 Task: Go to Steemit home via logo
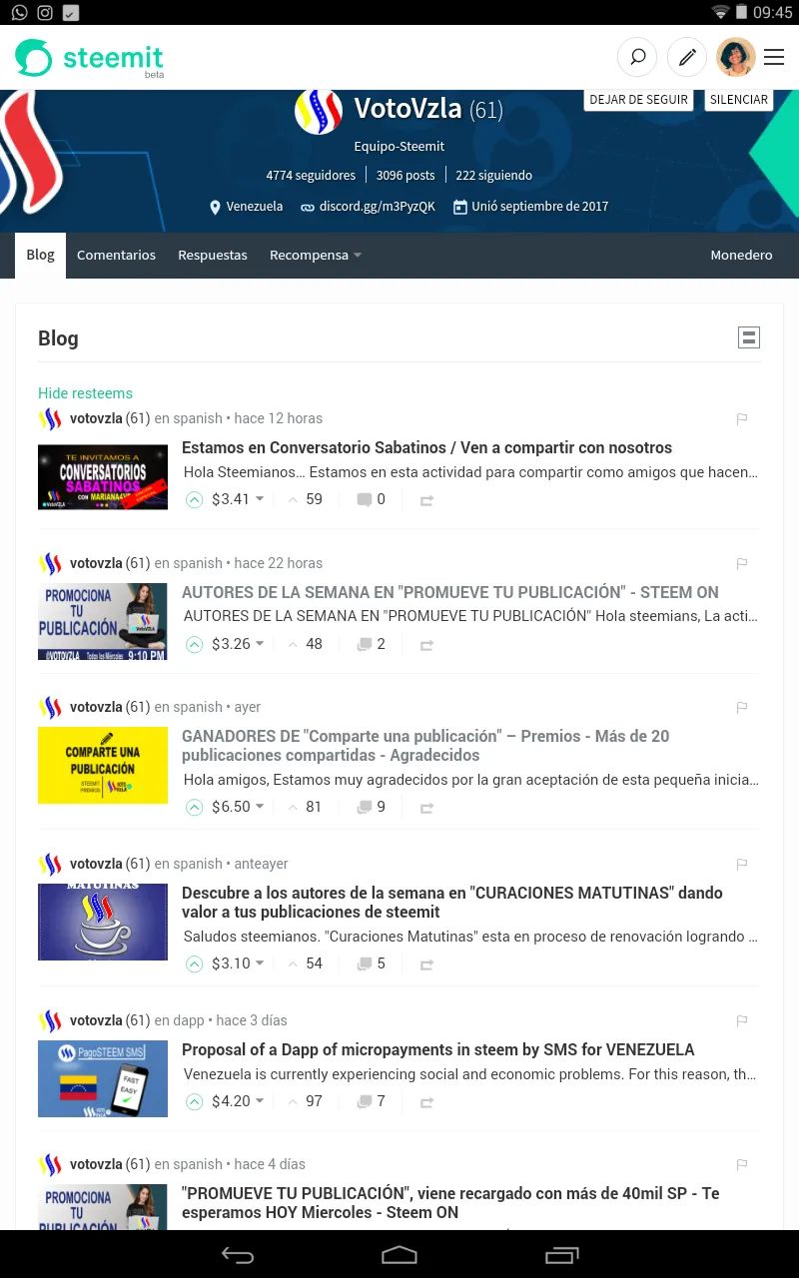pos(90,58)
